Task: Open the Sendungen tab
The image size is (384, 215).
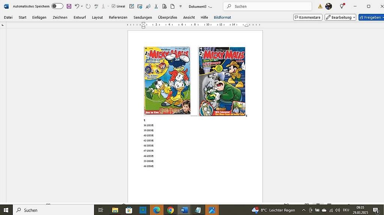Action: coord(143,17)
